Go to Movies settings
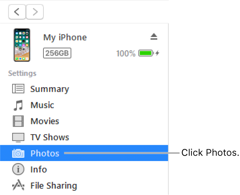This screenshot has height=195, width=240. (44, 121)
